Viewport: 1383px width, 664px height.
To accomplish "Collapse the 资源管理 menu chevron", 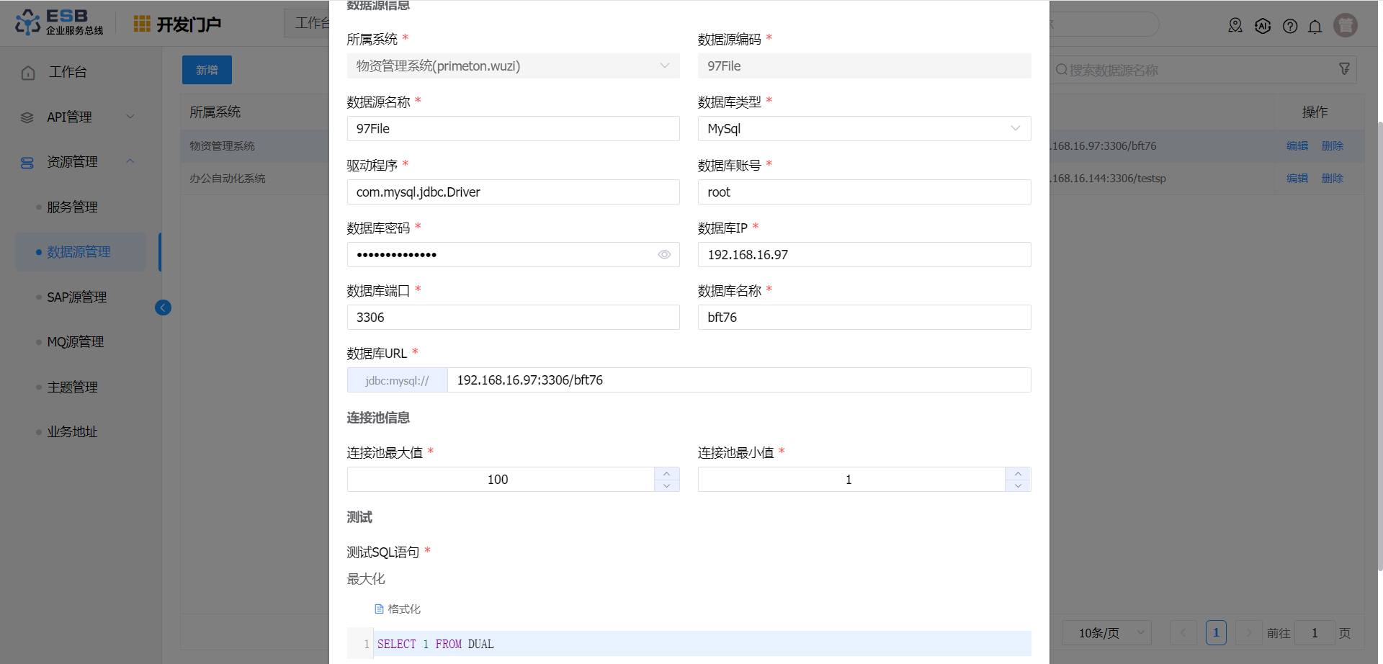I will [x=130, y=161].
